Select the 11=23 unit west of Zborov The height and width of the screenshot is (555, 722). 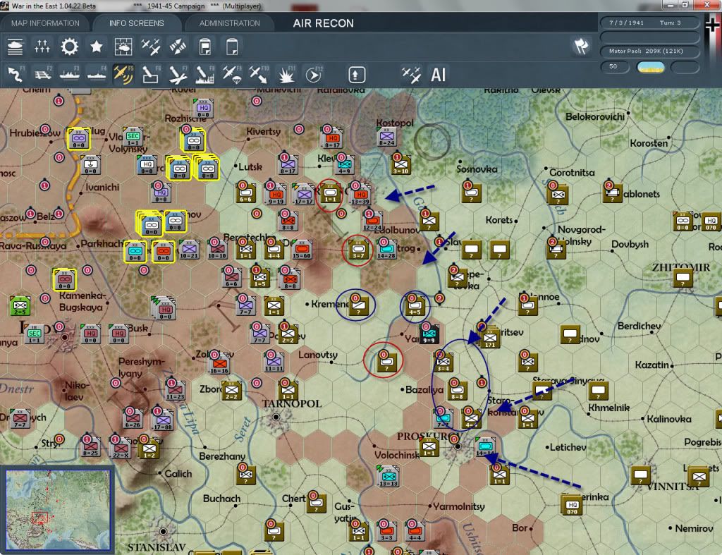click(x=176, y=390)
